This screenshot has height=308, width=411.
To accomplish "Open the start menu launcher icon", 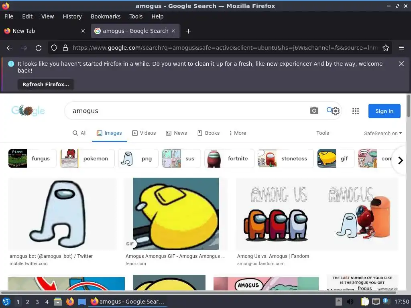I will click(x=6, y=302).
